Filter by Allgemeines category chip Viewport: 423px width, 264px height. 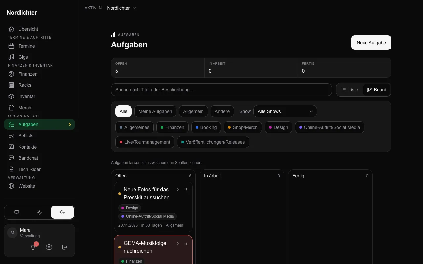pyautogui.click(x=135, y=127)
